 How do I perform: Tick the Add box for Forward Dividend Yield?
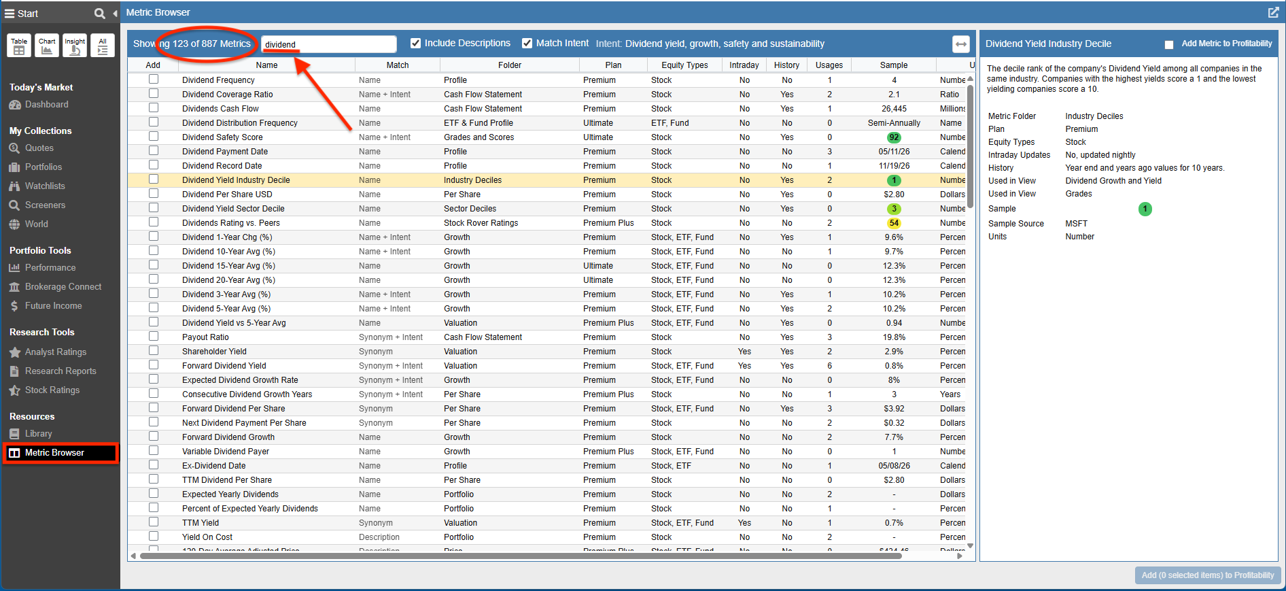click(154, 365)
